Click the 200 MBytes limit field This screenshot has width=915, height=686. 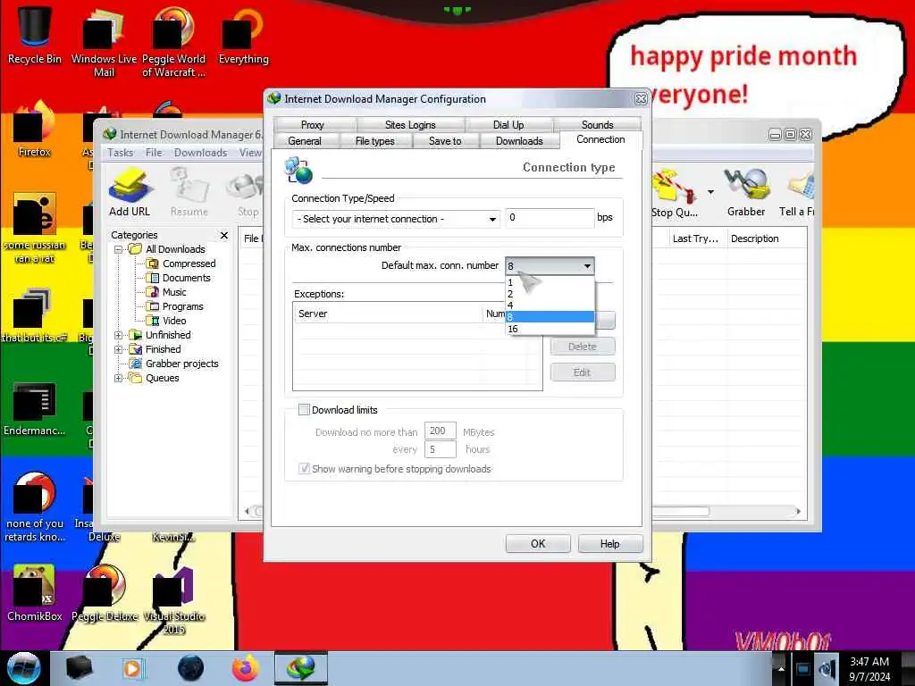pos(440,431)
